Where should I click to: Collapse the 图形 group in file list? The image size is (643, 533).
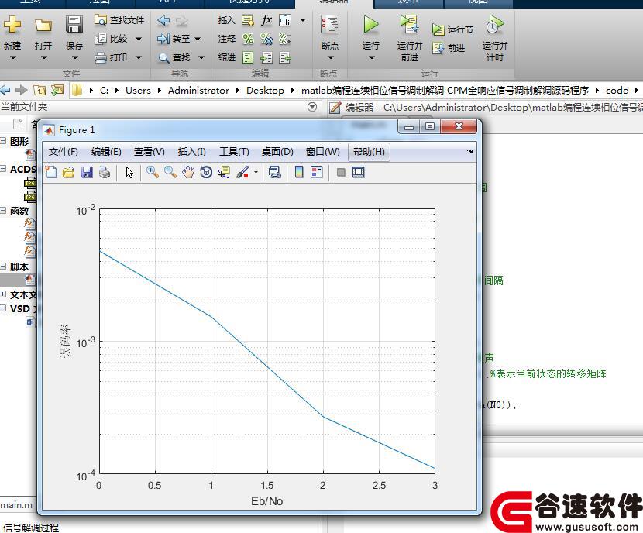[x=3, y=141]
